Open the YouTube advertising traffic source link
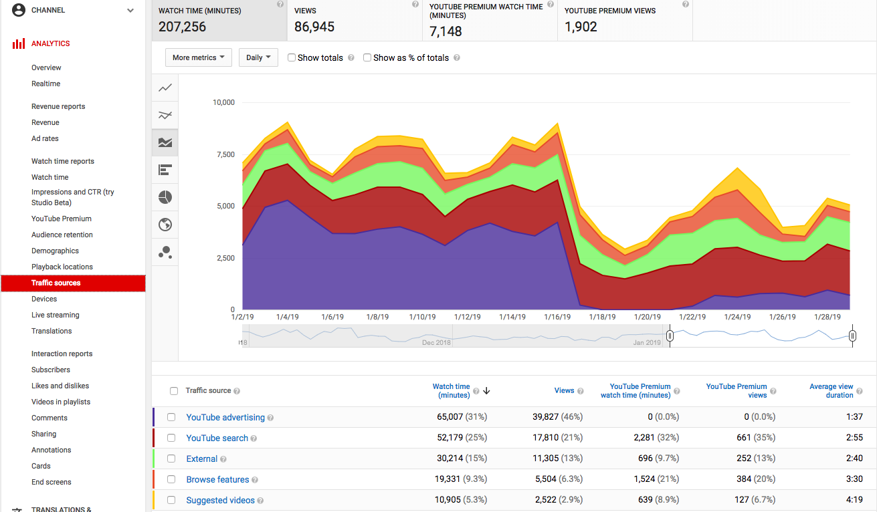This screenshot has width=877, height=512. pos(225,418)
